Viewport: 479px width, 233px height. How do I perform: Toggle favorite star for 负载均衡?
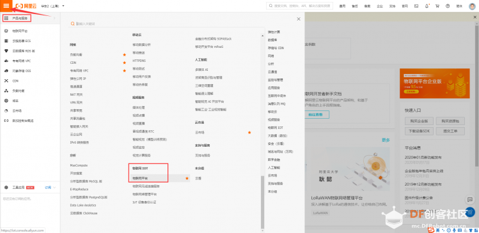(124, 55)
